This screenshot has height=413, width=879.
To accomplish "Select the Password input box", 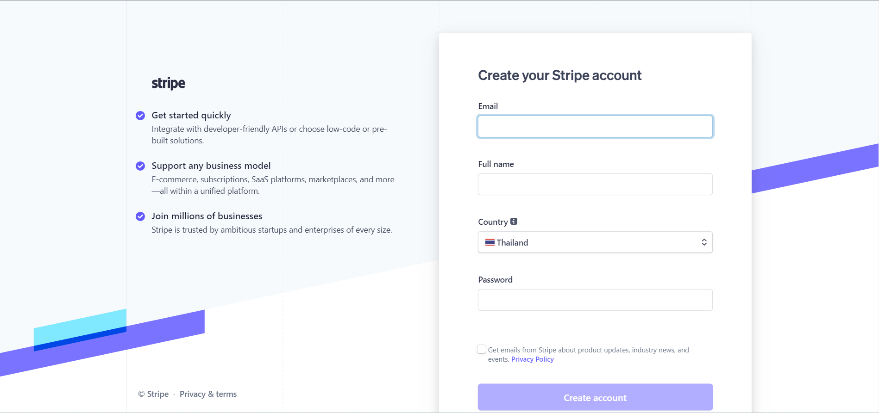I will [595, 300].
